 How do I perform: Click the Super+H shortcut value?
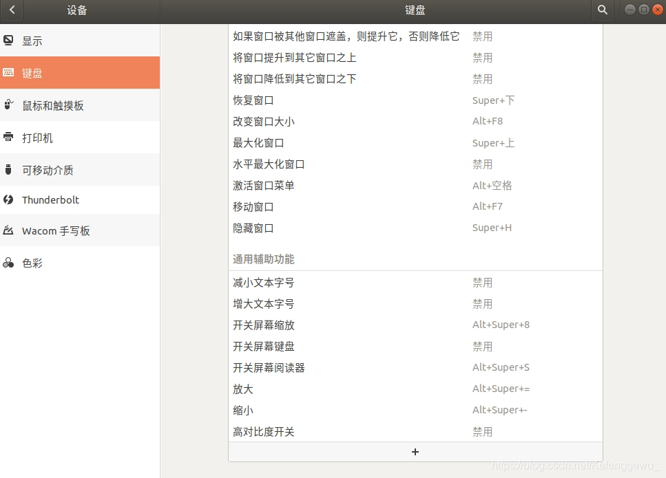coord(492,228)
